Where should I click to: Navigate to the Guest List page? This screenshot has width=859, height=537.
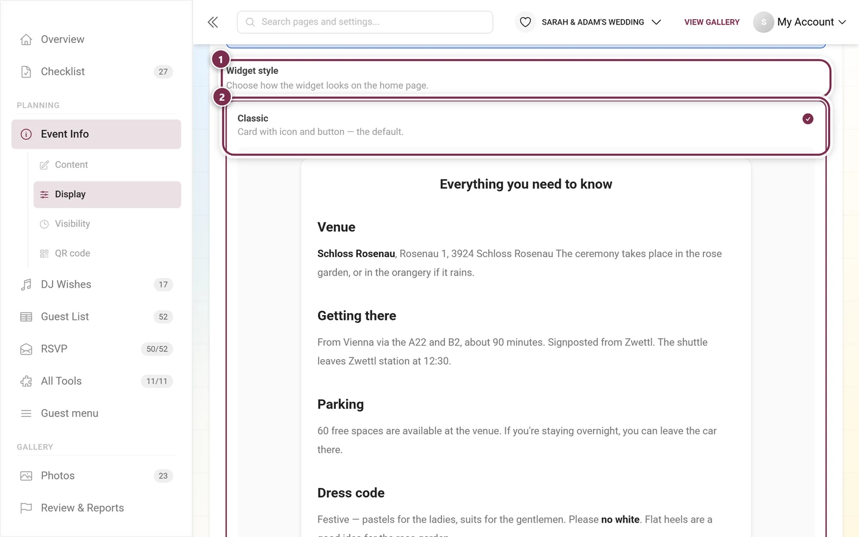[96, 317]
